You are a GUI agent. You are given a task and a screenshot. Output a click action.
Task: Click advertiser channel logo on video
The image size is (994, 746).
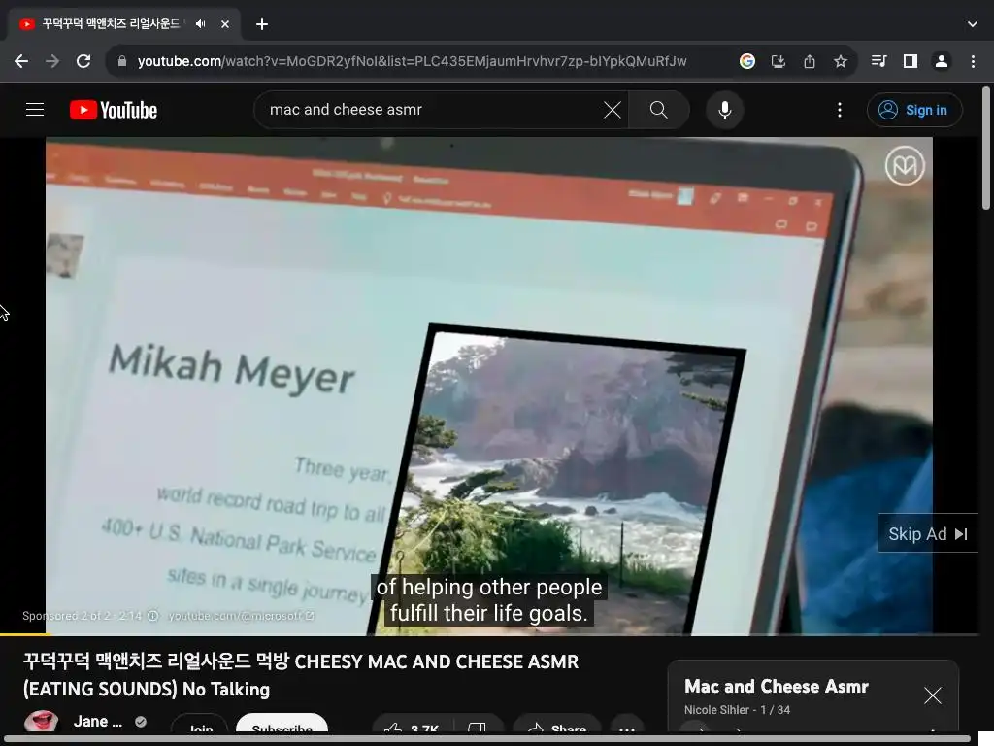[905, 165]
